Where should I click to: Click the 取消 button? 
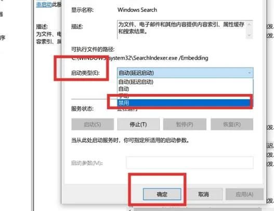pos(203,194)
